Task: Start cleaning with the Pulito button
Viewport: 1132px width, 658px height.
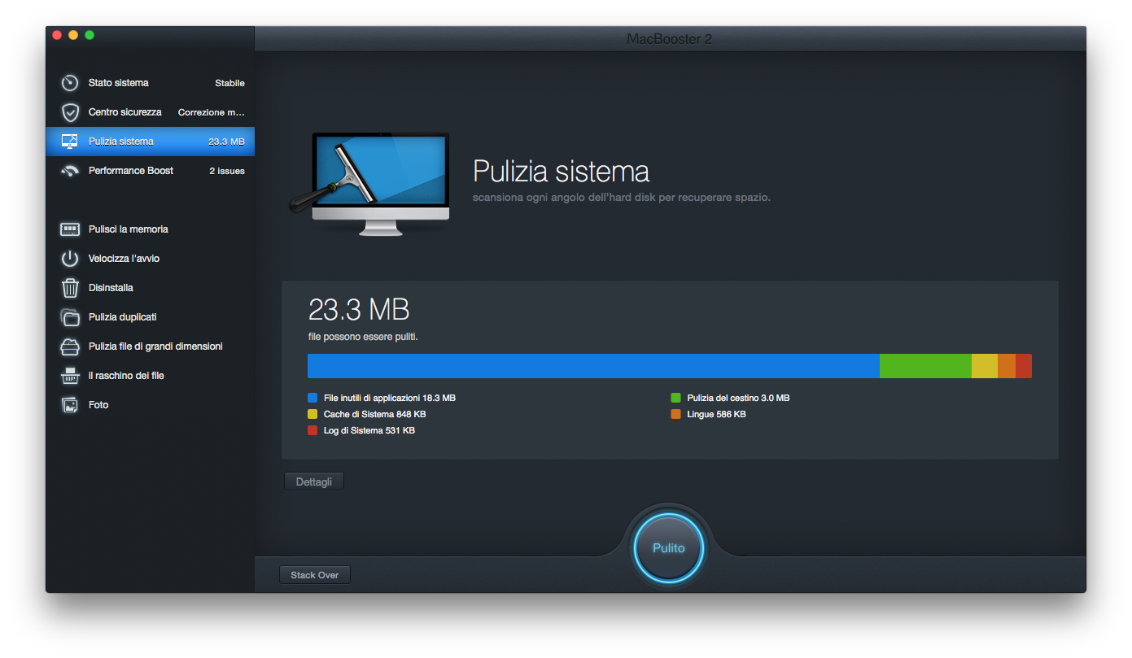Action: tap(669, 548)
